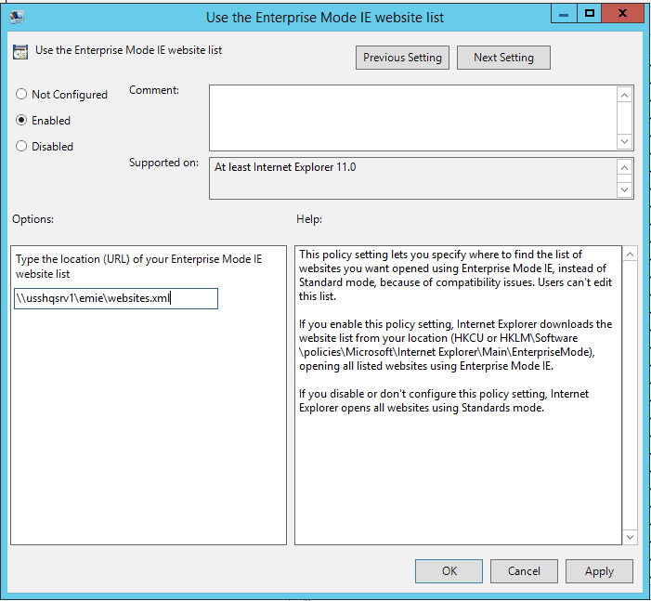Go to Previous Setting
The height and width of the screenshot is (601, 651).
pos(403,58)
